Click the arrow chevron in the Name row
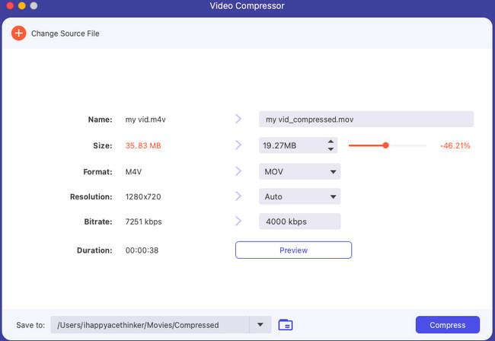This screenshot has height=341, width=495. 238,119
